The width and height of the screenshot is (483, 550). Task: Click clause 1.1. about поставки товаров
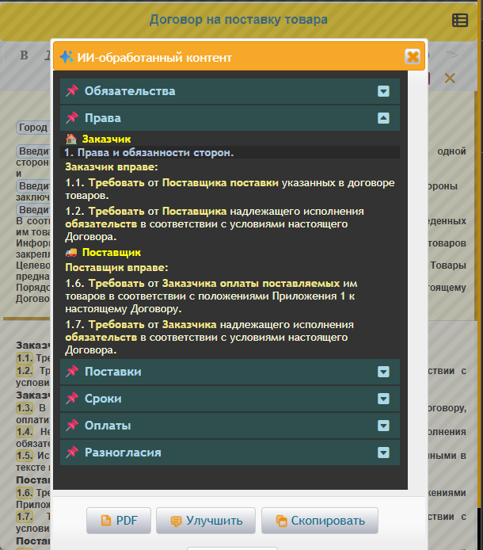point(230,189)
